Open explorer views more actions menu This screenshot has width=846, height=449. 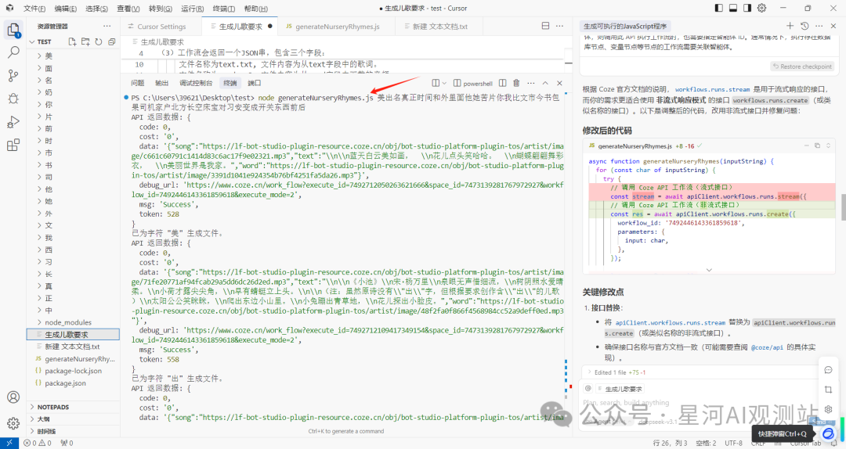click(107, 26)
